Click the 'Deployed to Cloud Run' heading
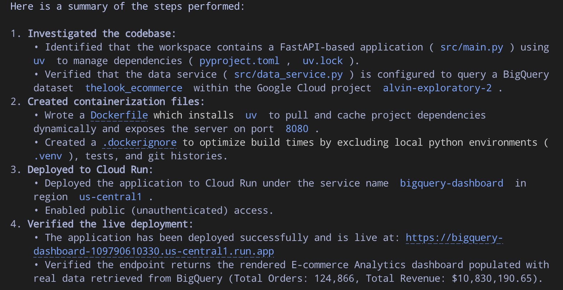The image size is (563, 290). click(x=90, y=170)
